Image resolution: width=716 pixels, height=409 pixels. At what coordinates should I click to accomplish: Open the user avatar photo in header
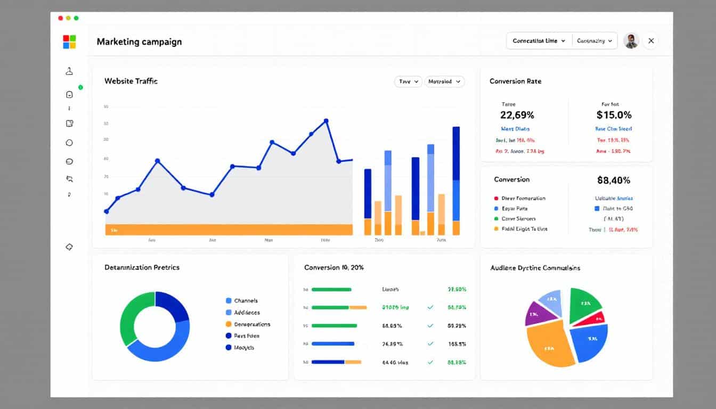[x=631, y=41]
